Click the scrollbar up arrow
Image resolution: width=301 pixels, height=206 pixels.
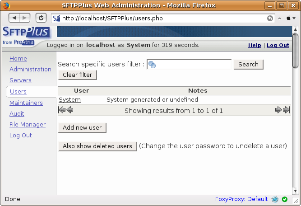295,29
